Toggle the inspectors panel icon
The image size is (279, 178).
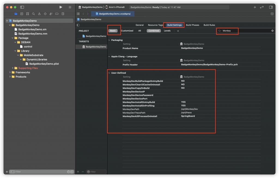[271, 7]
